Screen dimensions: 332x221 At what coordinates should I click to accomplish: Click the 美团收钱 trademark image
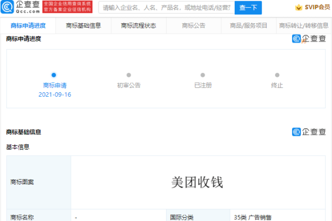(197, 182)
